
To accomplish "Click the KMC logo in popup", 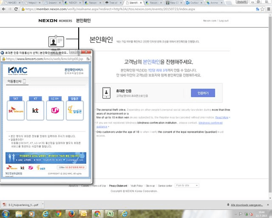I will tap(17, 70).
